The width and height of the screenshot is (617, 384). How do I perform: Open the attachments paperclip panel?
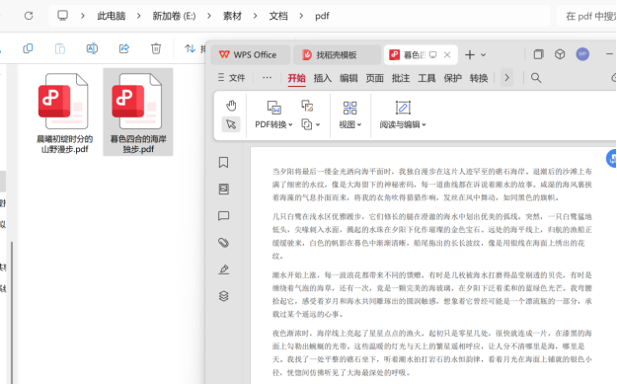[x=223, y=243]
